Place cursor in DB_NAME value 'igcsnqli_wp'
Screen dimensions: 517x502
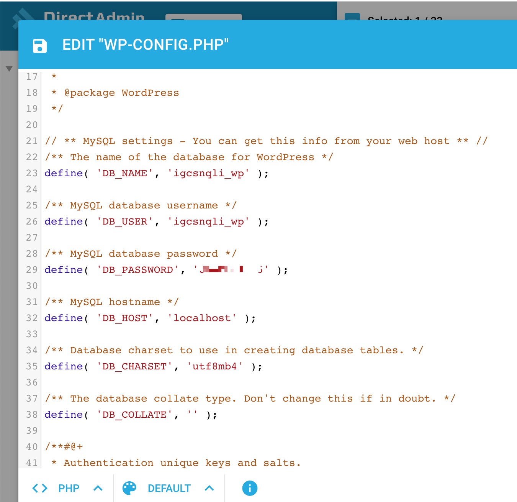coord(208,173)
